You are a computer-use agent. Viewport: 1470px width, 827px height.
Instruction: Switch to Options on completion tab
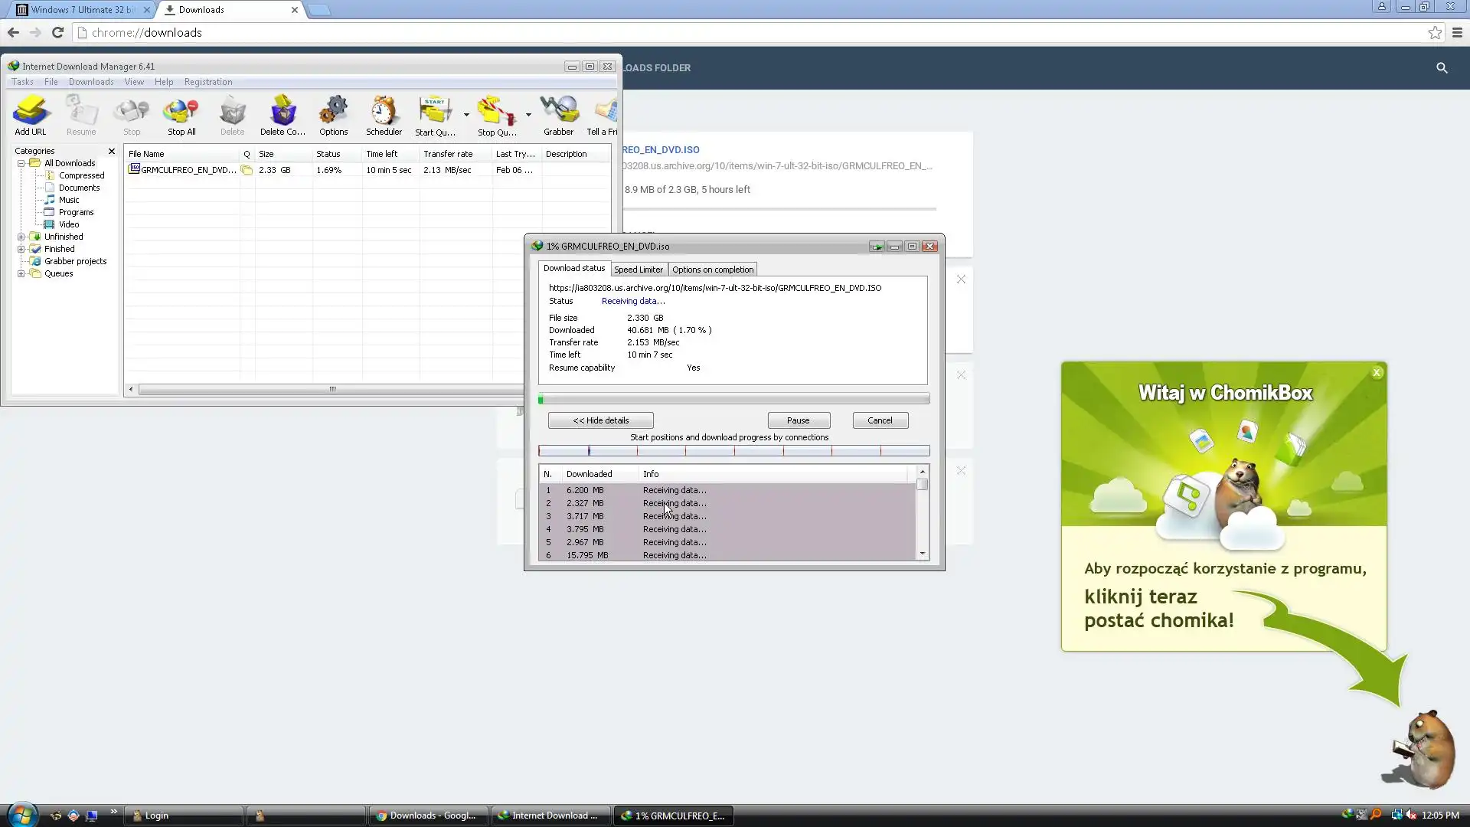click(x=713, y=270)
